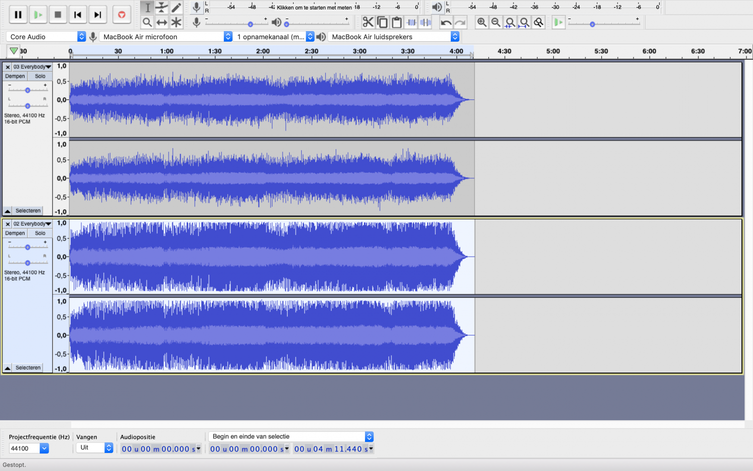Select the Zoom magnifier tool
Image resolution: width=753 pixels, height=471 pixels.
[147, 22]
